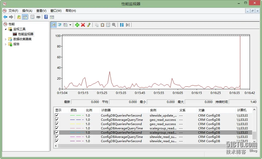Uncheck sitewide_read_su ConfigDBQueriesPerSecond counter

[x=57, y=141]
